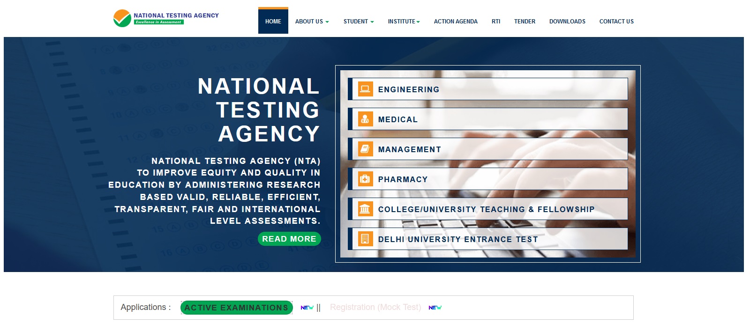Open the CONTACT US page
The height and width of the screenshot is (324, 750).
coord(616,22)
